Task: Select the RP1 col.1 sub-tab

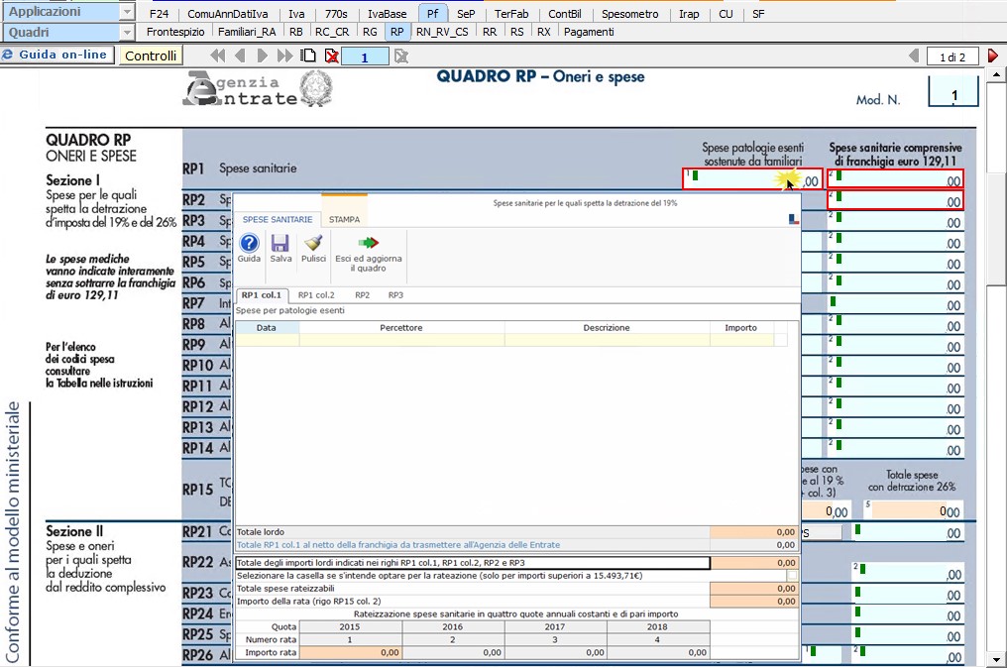Action: [262, 294]
